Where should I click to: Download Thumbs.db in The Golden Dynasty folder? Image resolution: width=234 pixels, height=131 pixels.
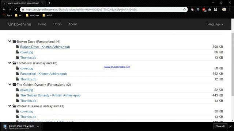click(x=28, y=101)
